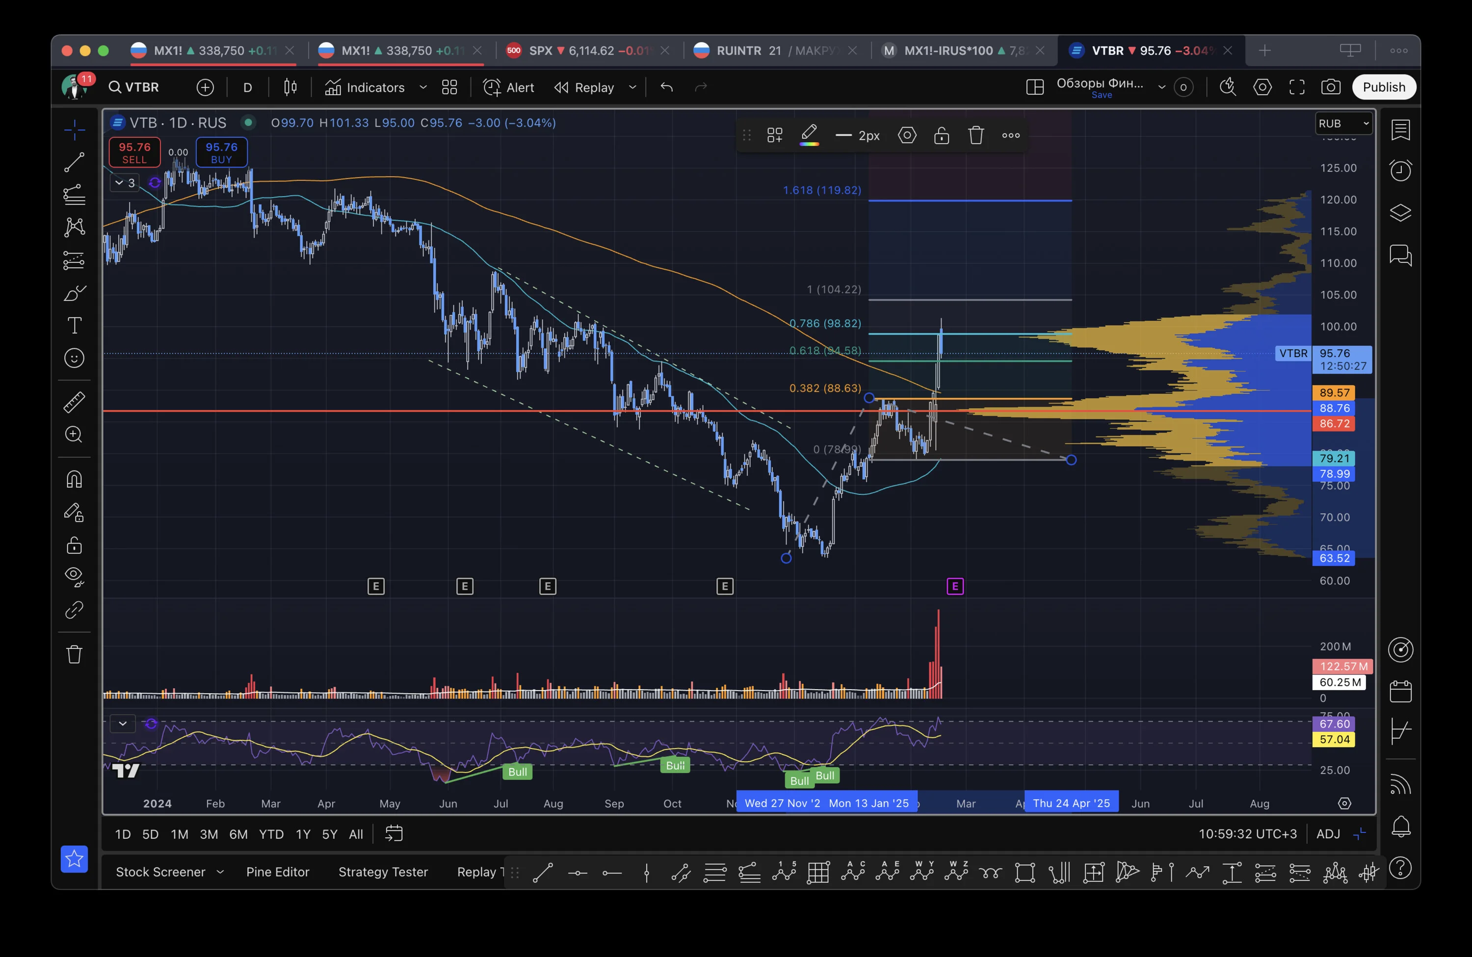Image resolution: width=1472 pixels, height=957 pixels.
Task: Open the chart patterns tool group
Action: (x=74, y=227)
